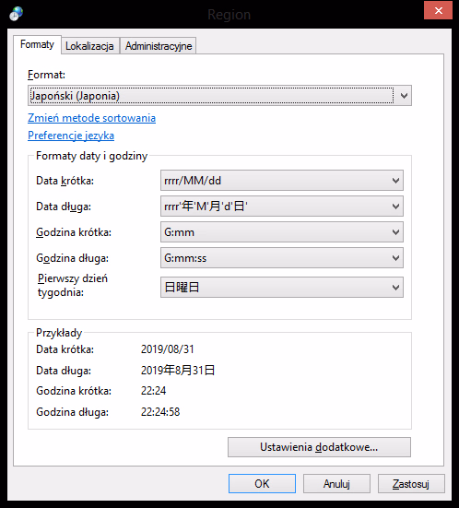Click the short time example 22:24
Image resolution: width=459 pixels, height=508 pixels.
click(x=154, y=391)
